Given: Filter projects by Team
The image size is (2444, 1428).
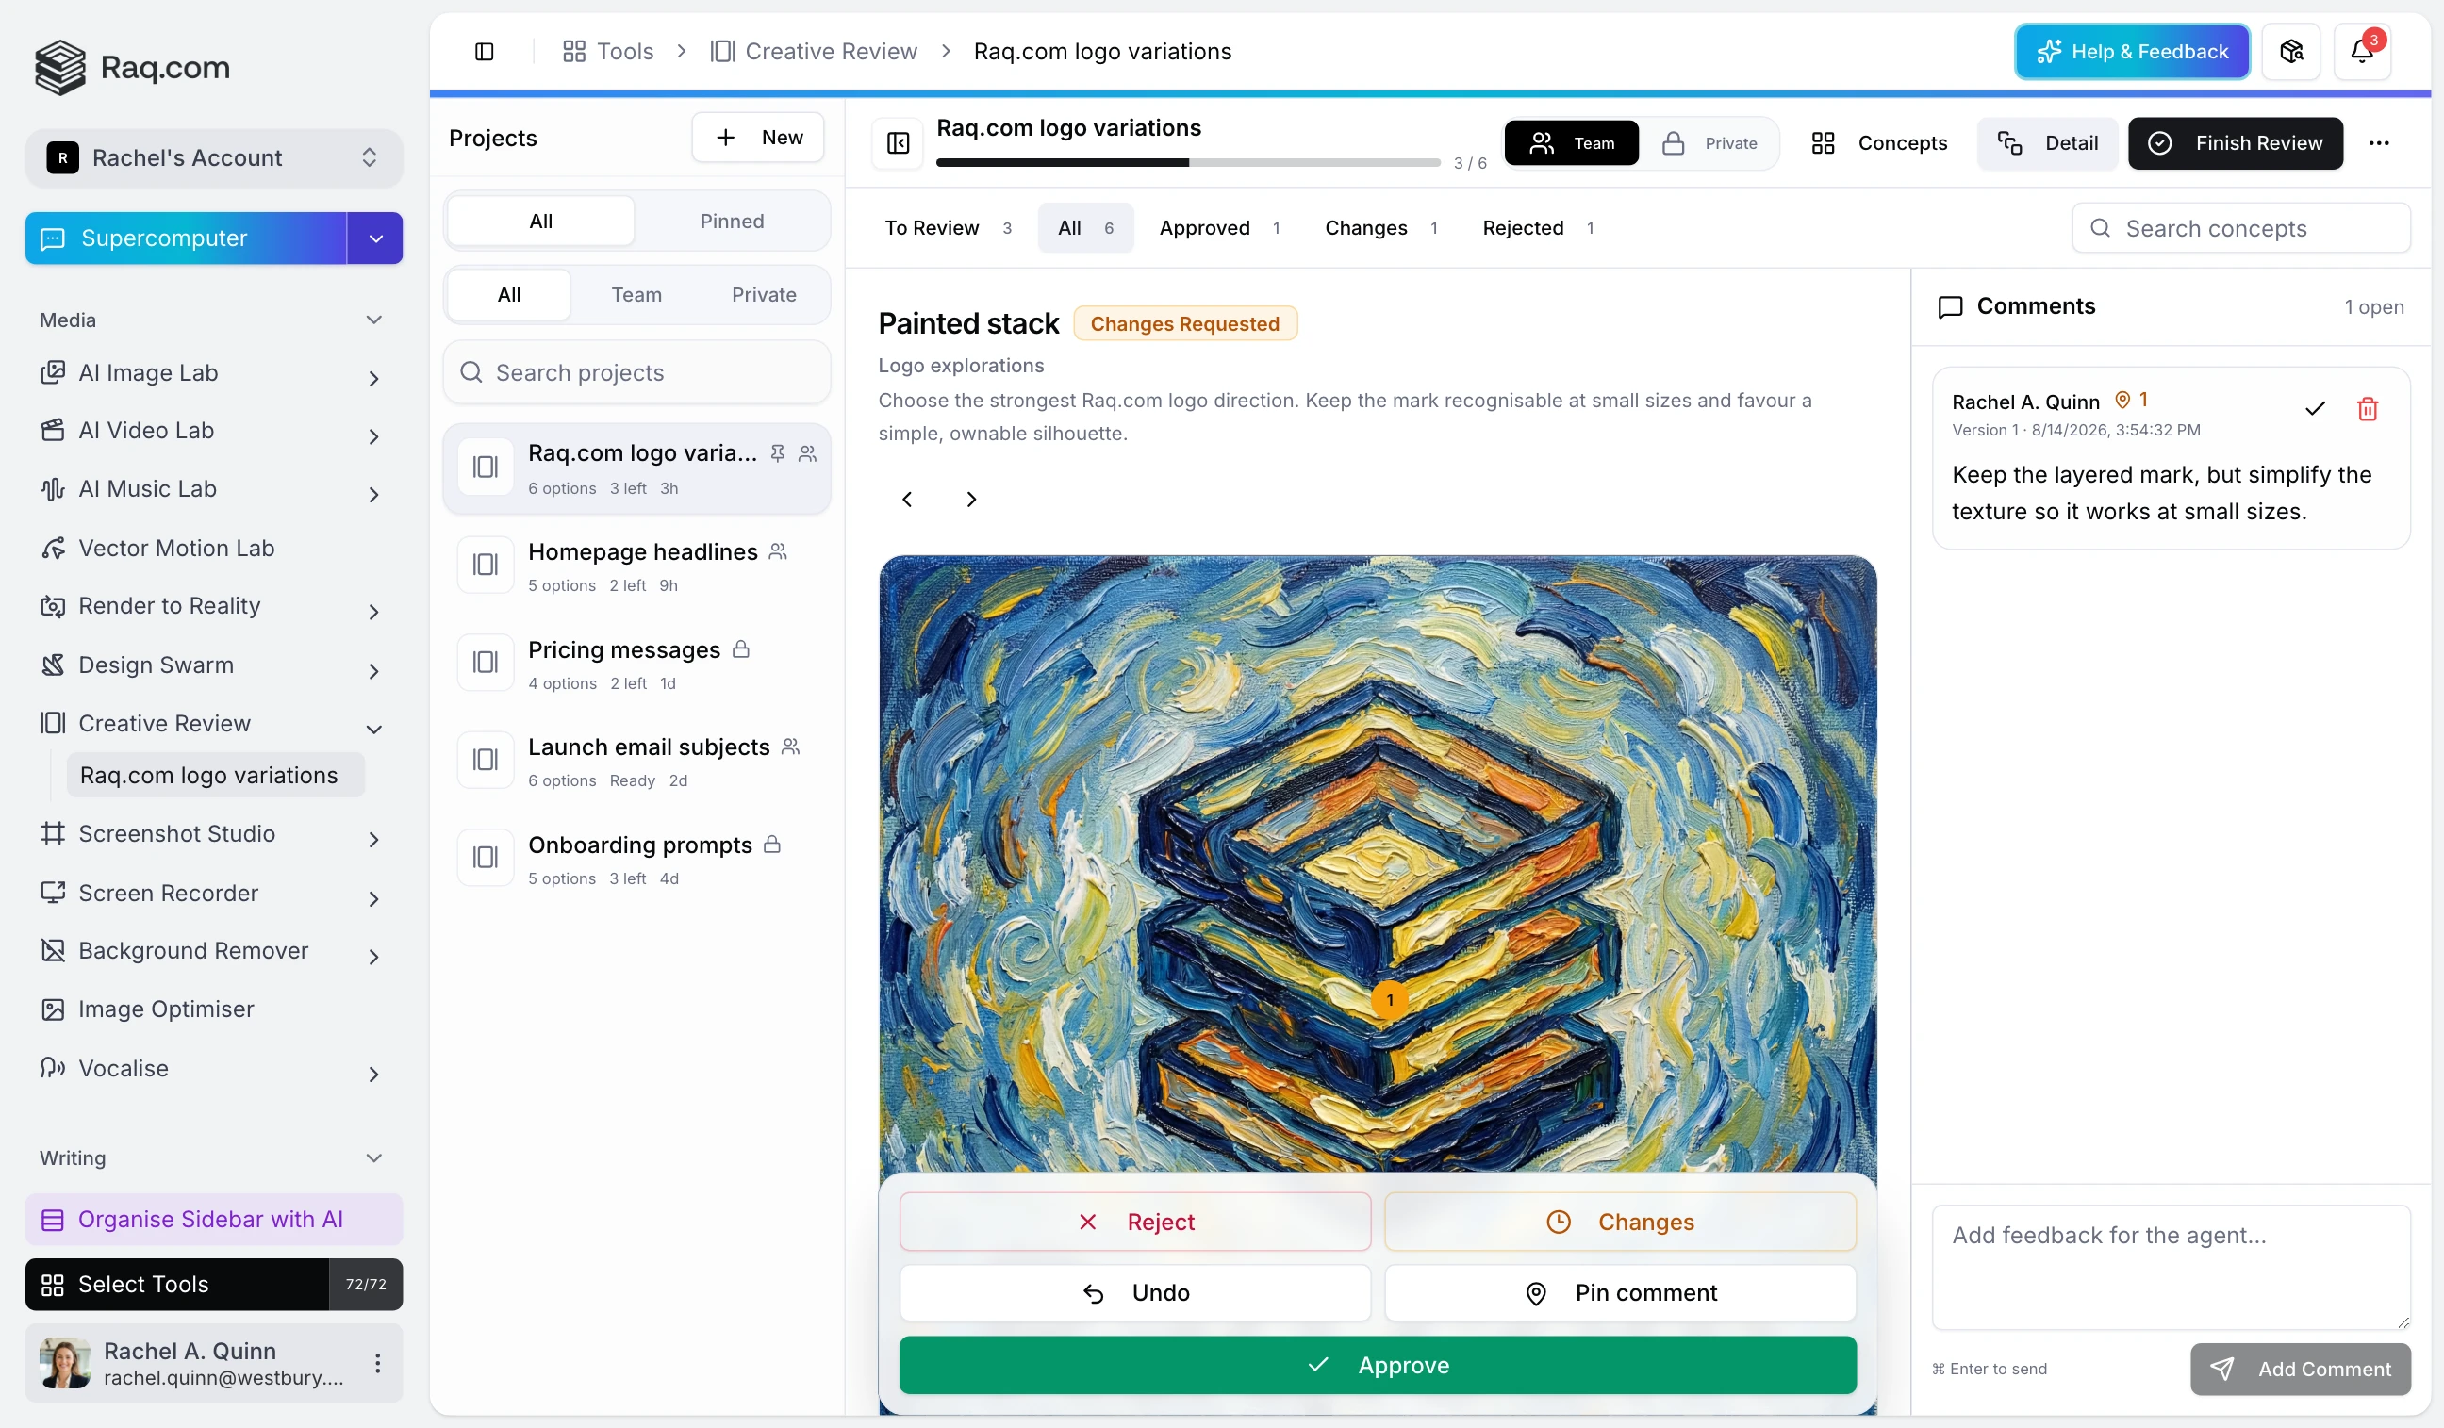Looking at the screenshot, I should pos(636,295).
